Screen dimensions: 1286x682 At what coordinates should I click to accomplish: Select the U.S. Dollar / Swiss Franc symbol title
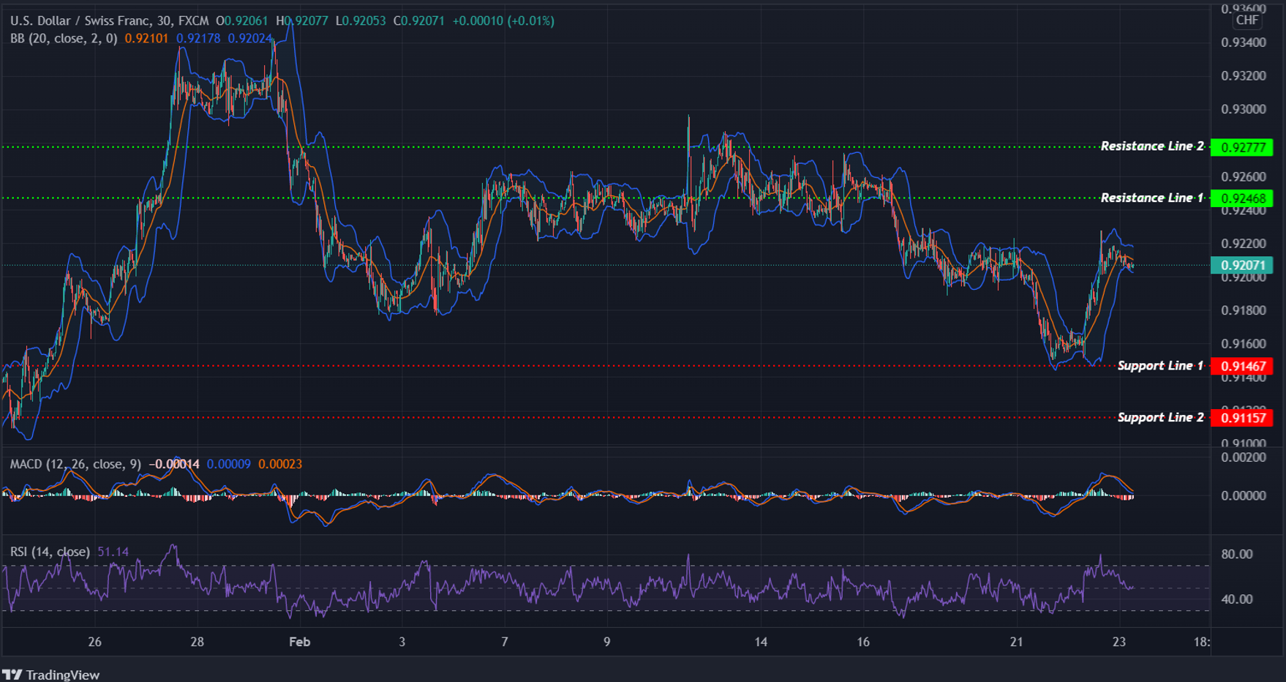80,21
